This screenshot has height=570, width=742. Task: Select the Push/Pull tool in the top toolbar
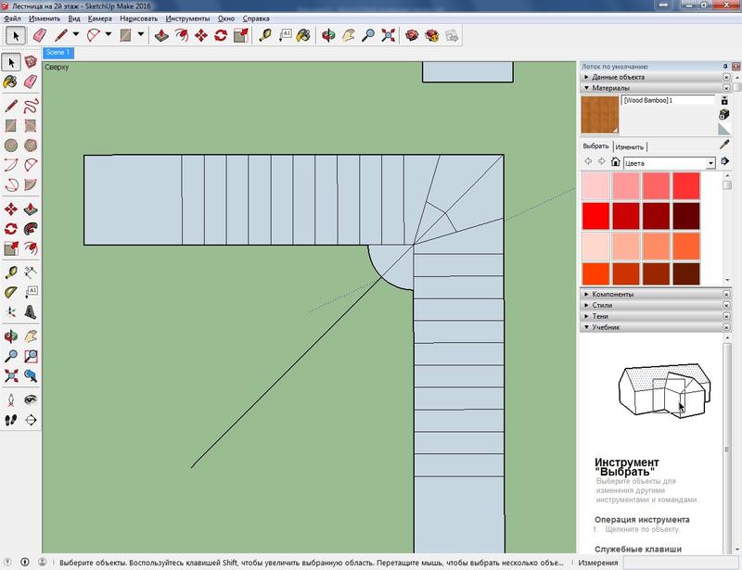click(x=161, y=35)
